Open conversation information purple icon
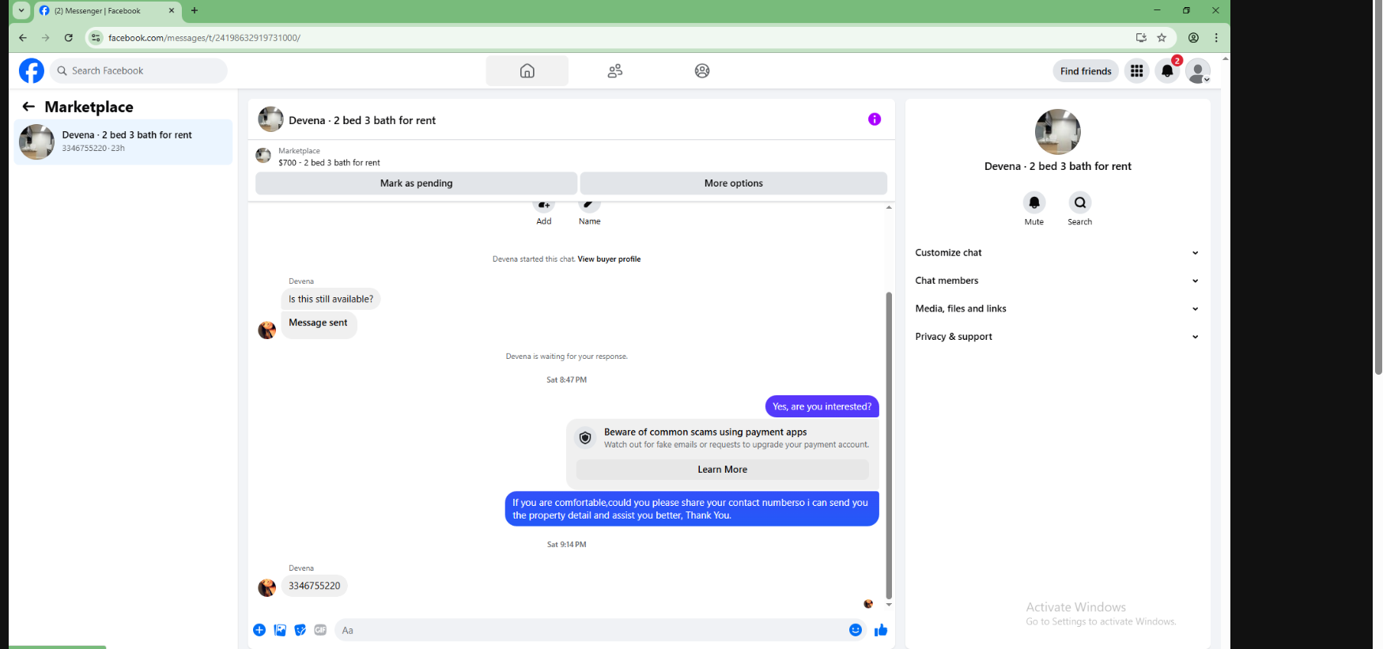This screenshot has width=1383, height=649. pos(875,119)
